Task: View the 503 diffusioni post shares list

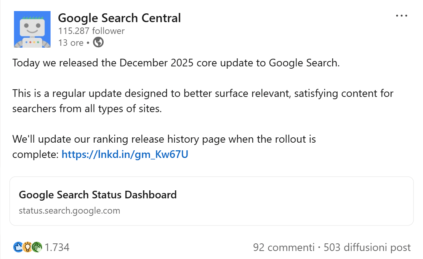Action: click(367, 247)
